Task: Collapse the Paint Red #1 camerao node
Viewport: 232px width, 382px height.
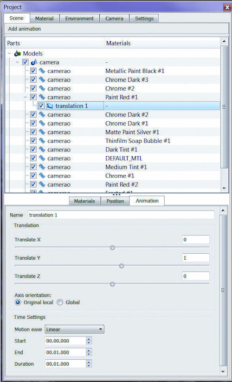Action: pos(26,97)
